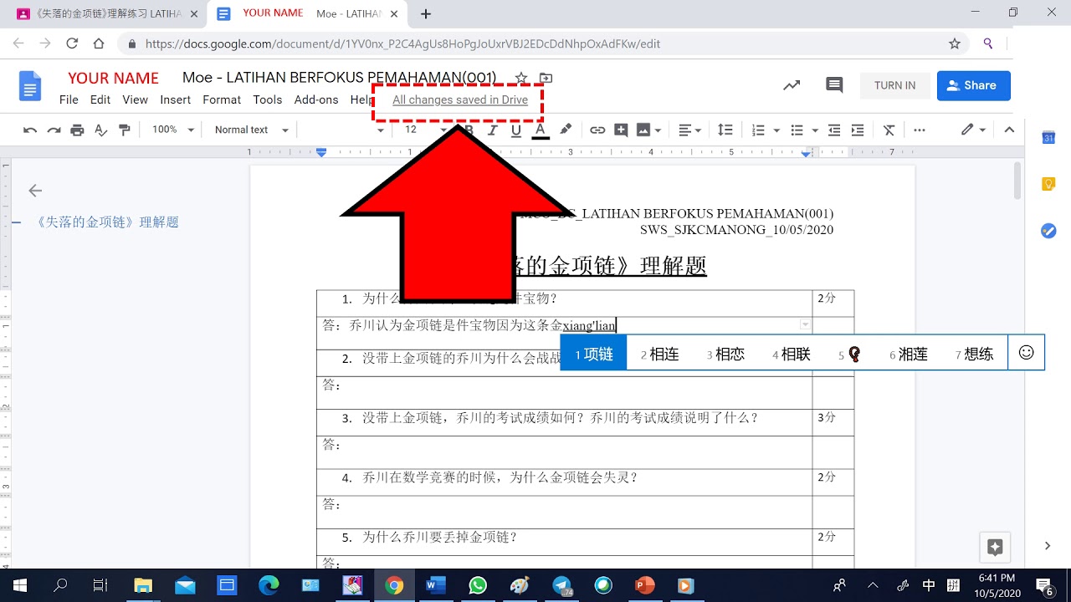
Task: Jump to 《失落的金项链》理解题 in outline
Action: pos(107,222)
